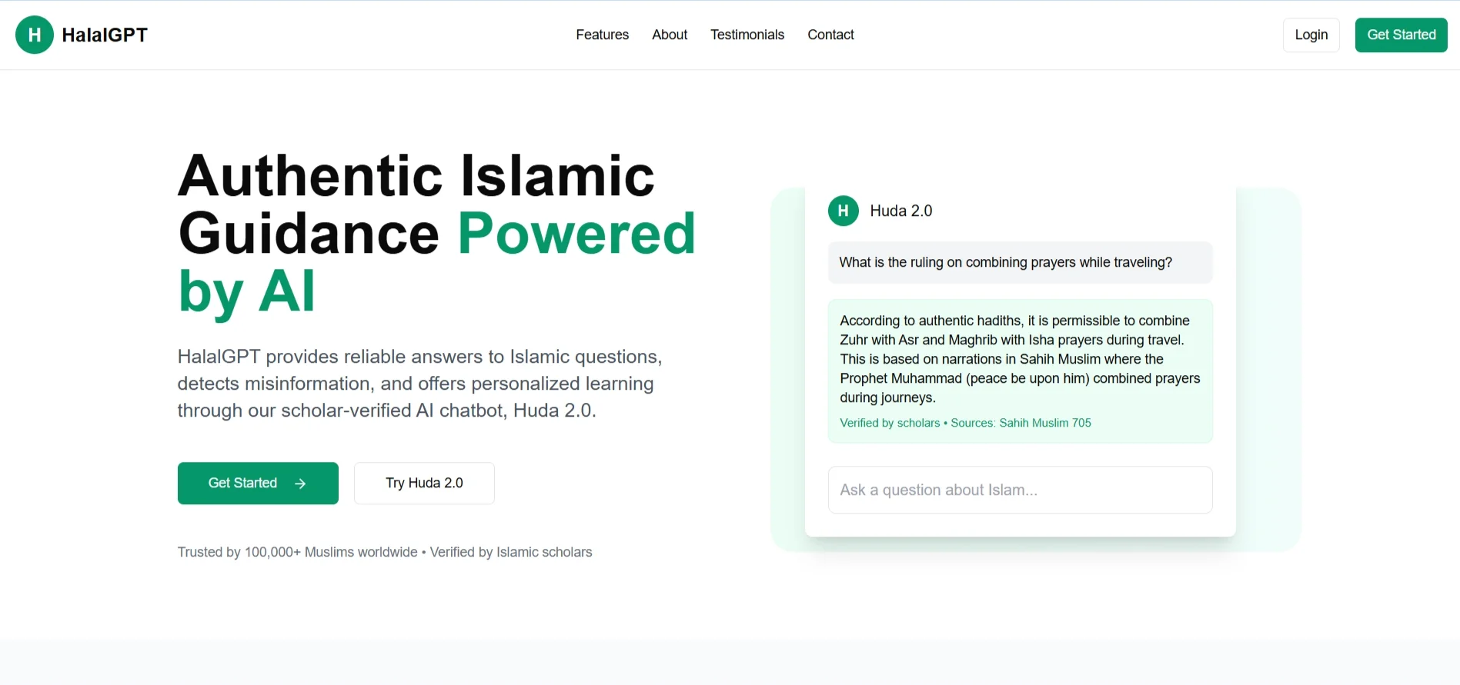Screen dimensions: 1460x685
Task: Click the green HalalGPT logo icon
Action: coord(35,35)
